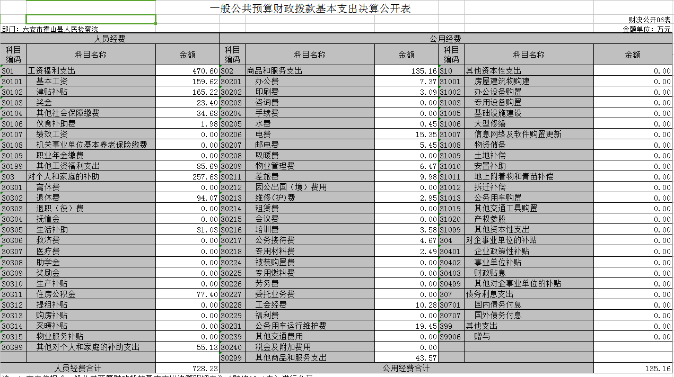This screenshot has height=377, width=674.
Task: Select the 人员经费 header cell
Action: [110, 39]
